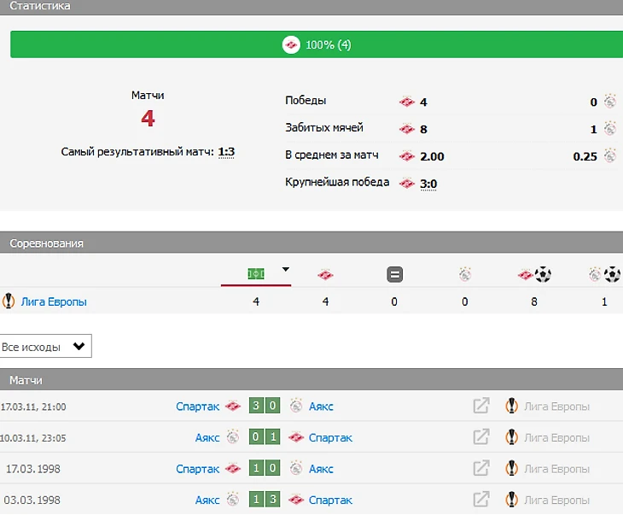Click Ajax logo in Забитых мячей row
The image size is (623, 515).
click(610, 128)
